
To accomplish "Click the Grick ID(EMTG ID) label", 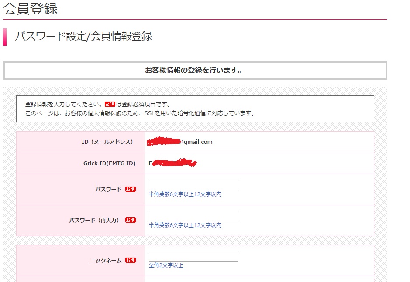I will (x=109, y=163).
